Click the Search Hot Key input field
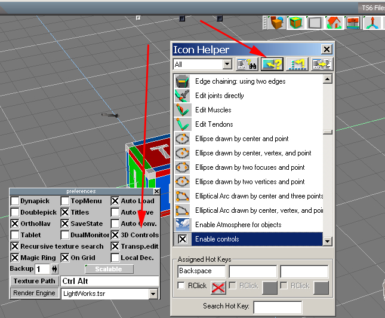The height and width of the screenshot is (318, 385). [278, 307]
